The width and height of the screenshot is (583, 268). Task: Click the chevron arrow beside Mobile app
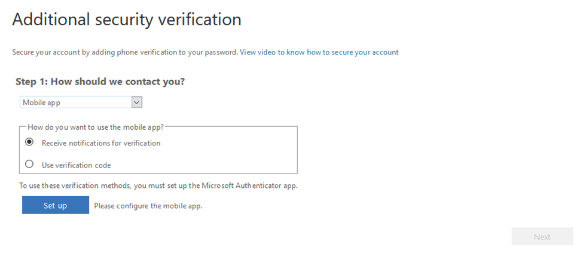coord(137,102)
